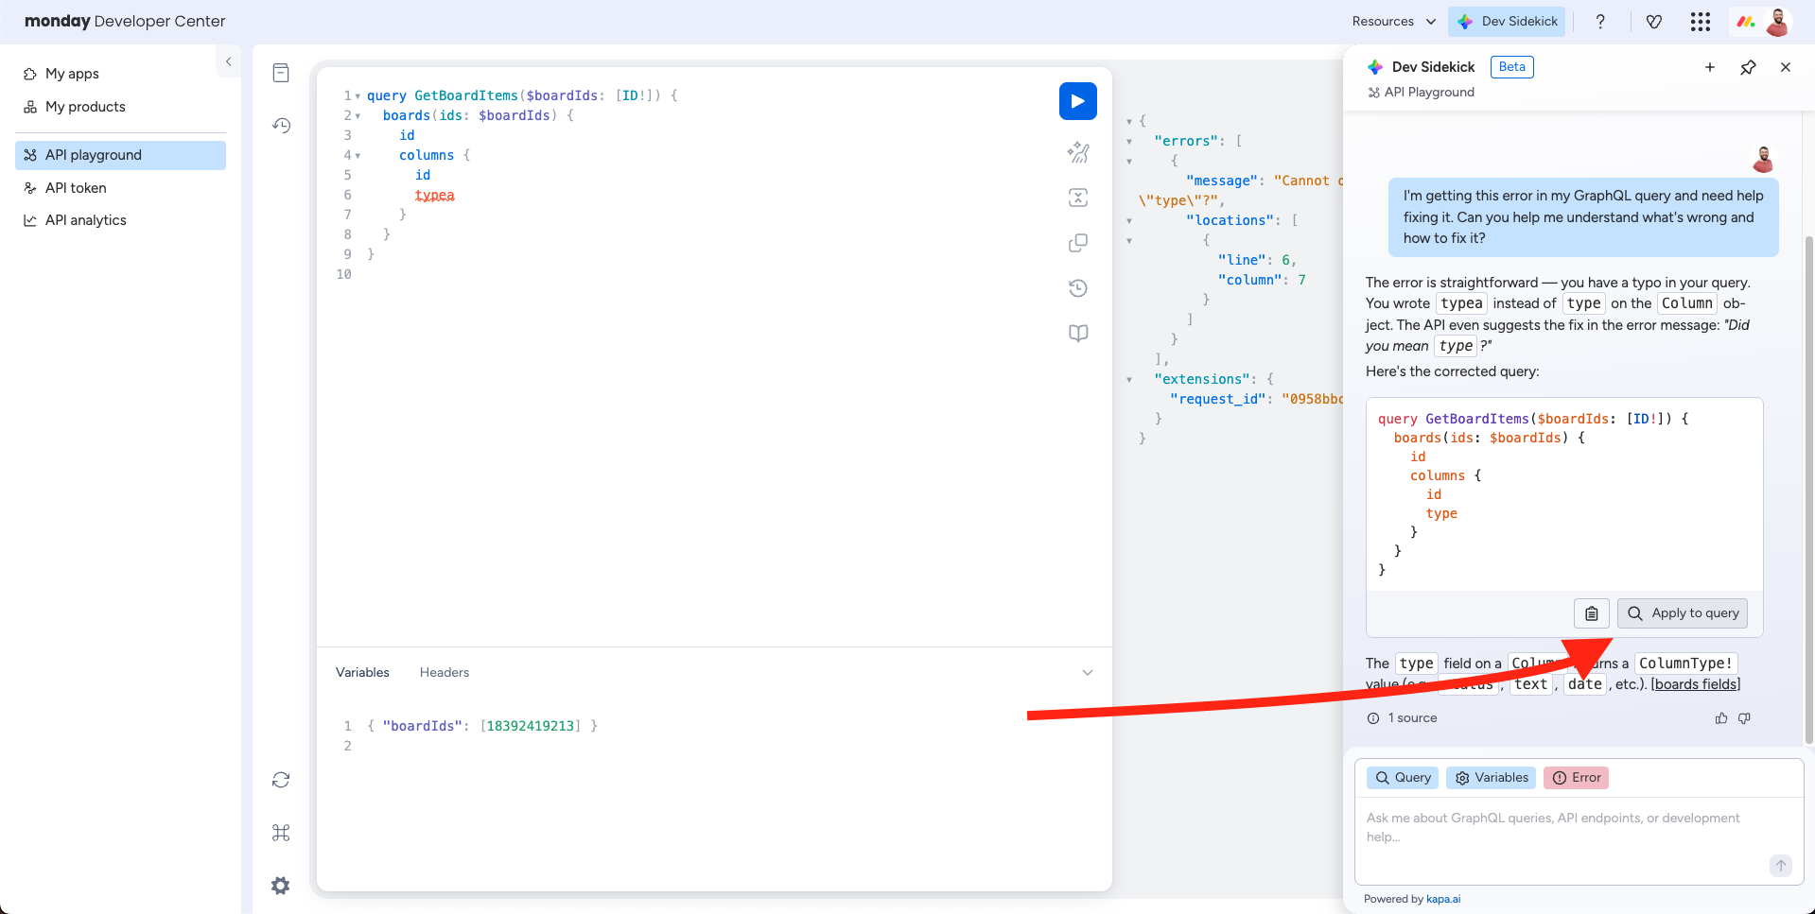The image size is (1815, 914).
Task: Toggle the Query context chip
Action: coord(1403,778)
